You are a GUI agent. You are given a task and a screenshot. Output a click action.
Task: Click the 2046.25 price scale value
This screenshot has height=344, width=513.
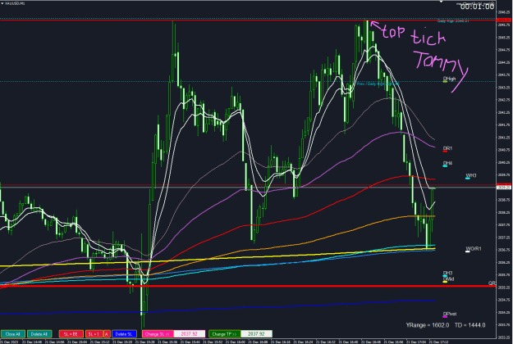[x=504, y=12]
